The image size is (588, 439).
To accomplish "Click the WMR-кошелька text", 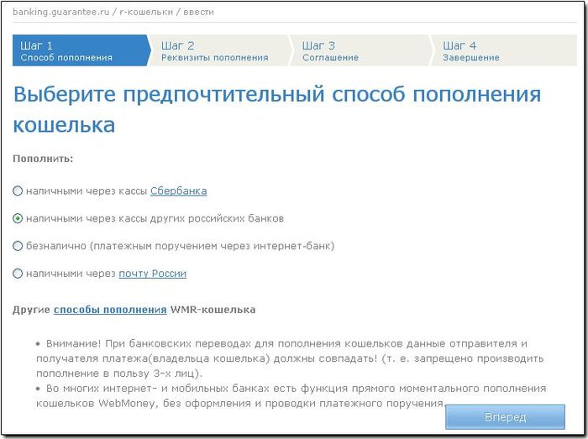I will point(213,310).
